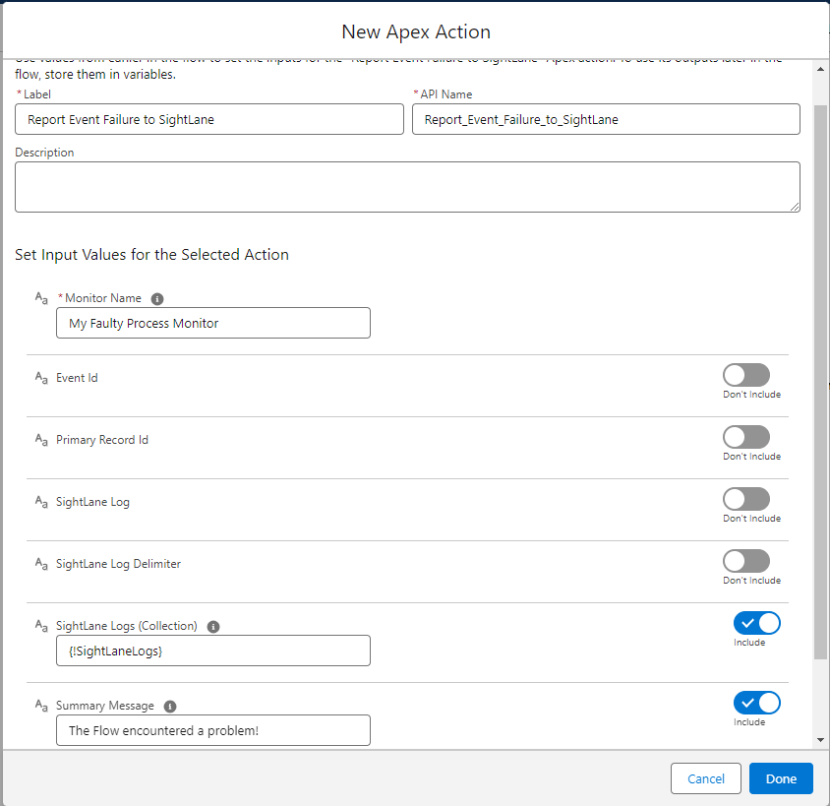Click the 'Don't Include' text under the Event Id toggle
This screenshot has width=830, height=806.
pyautogui.click(x=751, y=395)
